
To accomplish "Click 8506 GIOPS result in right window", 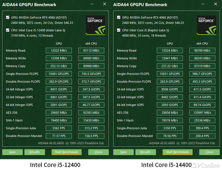I will pos(170,89).
